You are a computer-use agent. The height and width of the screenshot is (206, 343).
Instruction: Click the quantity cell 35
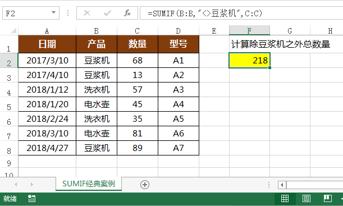pos(138,119)
